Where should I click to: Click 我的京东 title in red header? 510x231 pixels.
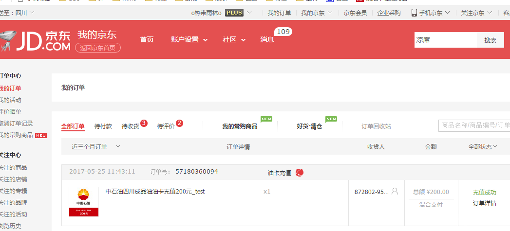(x=97, y=35)
